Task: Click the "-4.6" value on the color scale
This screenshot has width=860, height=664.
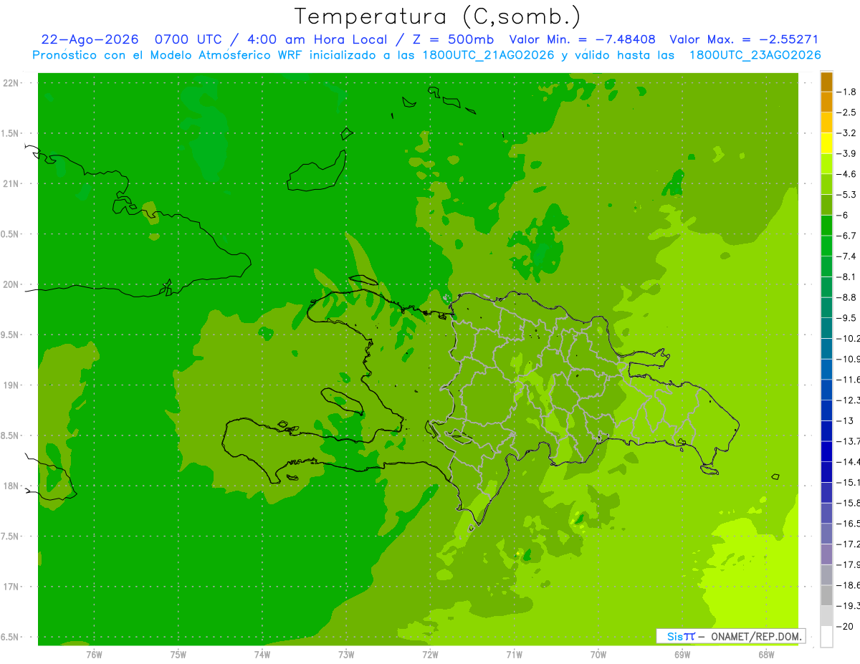Action: point(846,174)
